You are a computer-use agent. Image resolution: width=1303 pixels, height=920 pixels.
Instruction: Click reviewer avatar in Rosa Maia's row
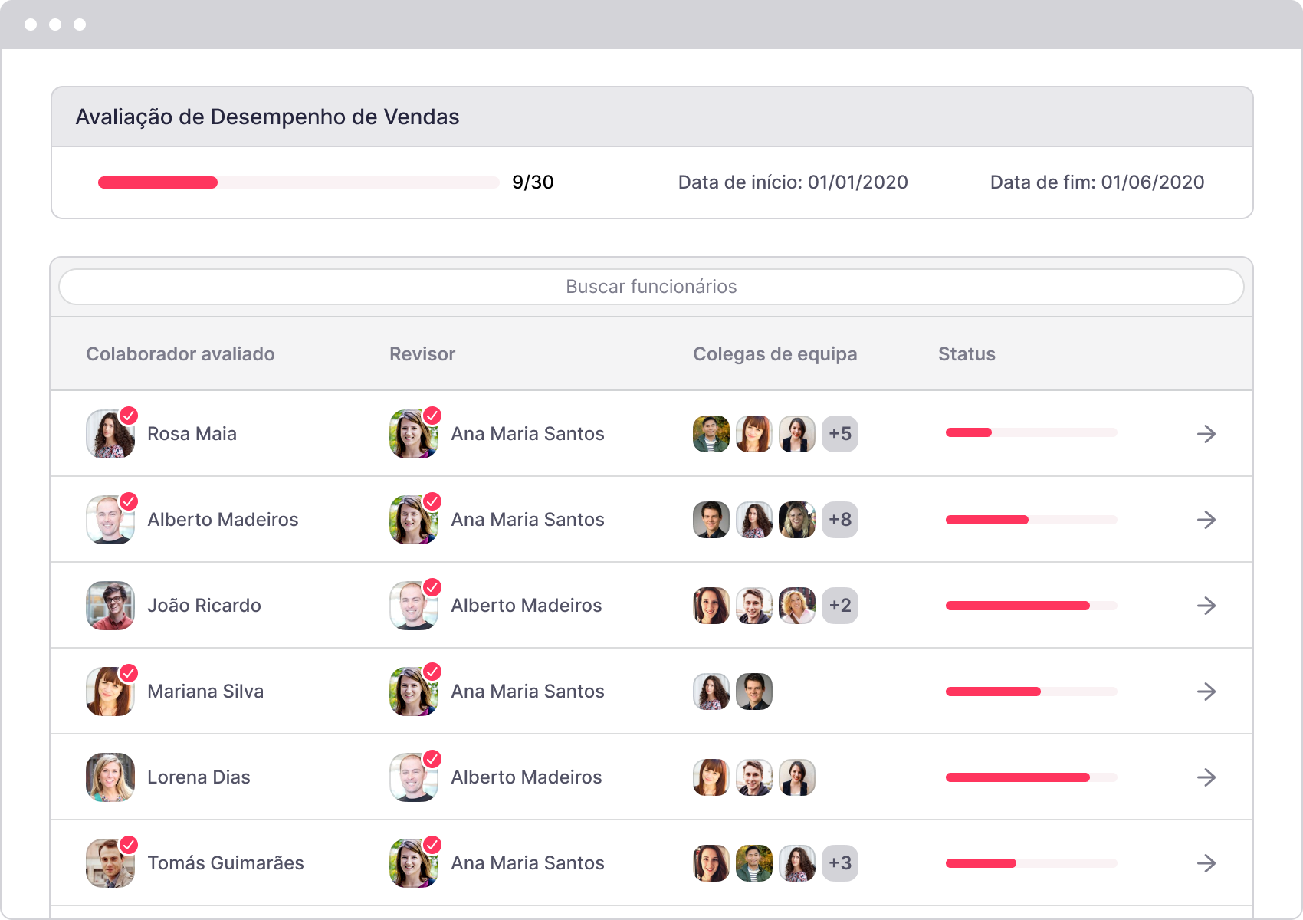point(414,434)
